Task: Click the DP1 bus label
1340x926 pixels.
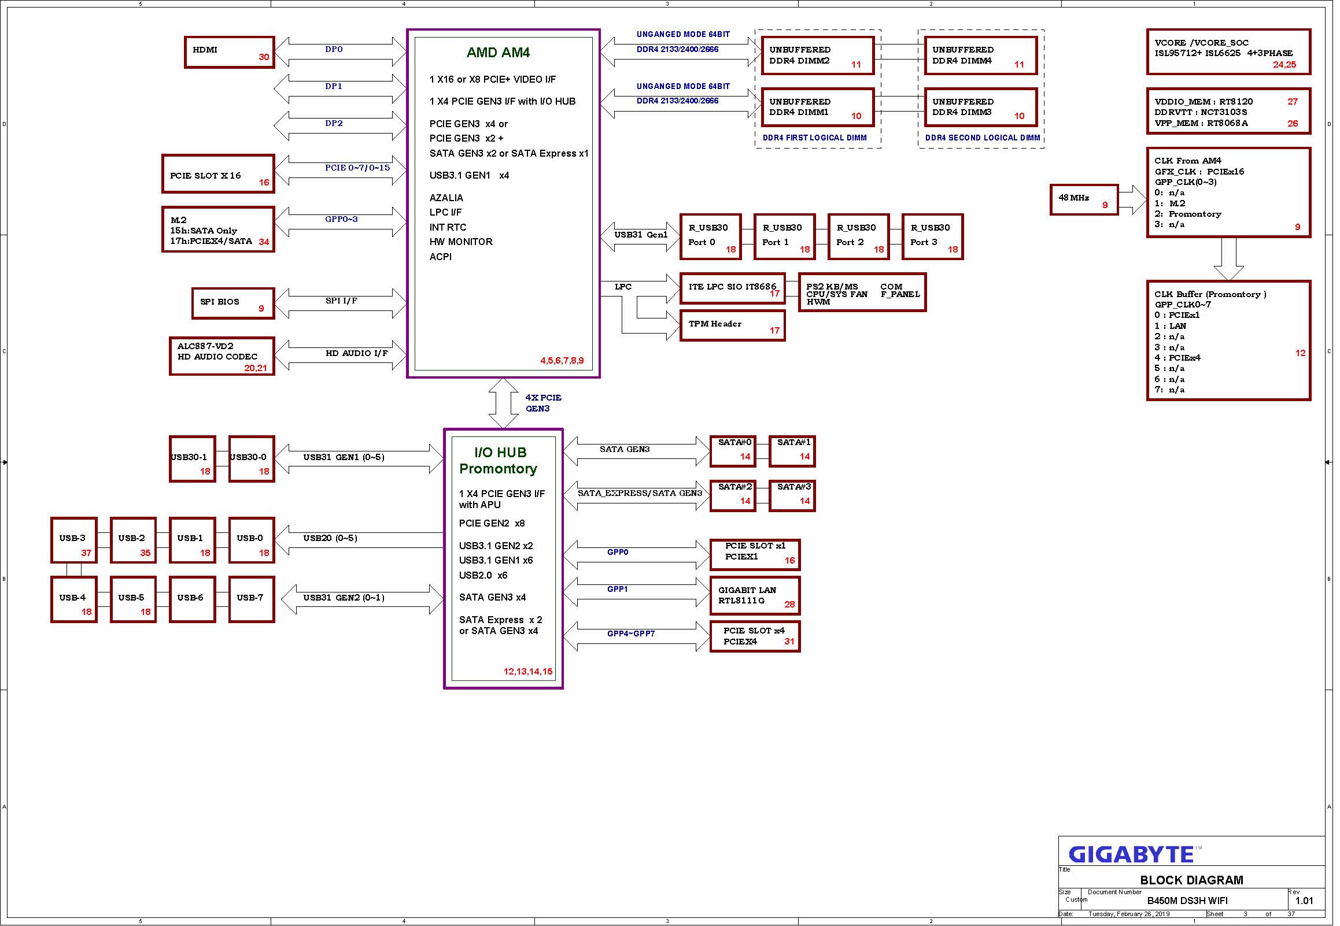Action: 334,87
